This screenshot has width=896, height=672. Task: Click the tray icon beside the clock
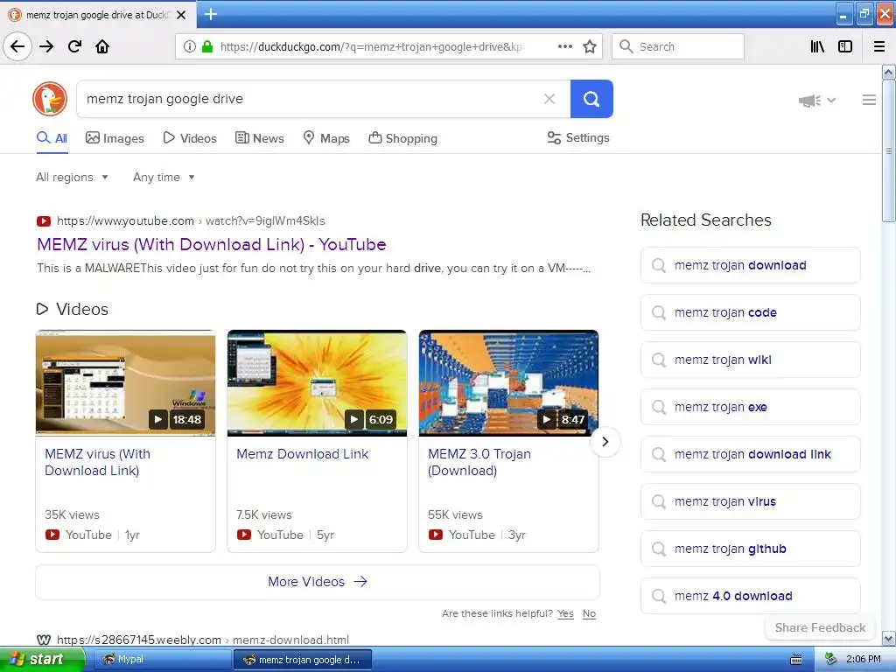(x=831, y=660)
